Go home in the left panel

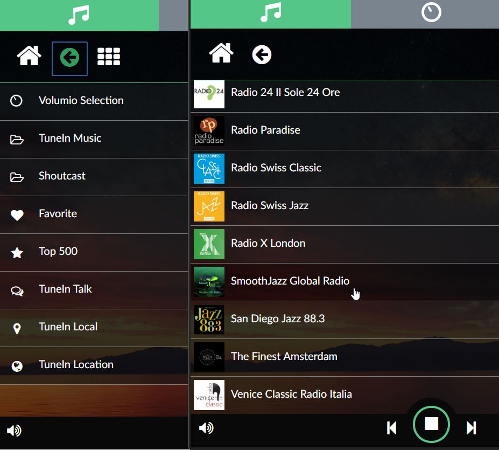tap(29, 56)
